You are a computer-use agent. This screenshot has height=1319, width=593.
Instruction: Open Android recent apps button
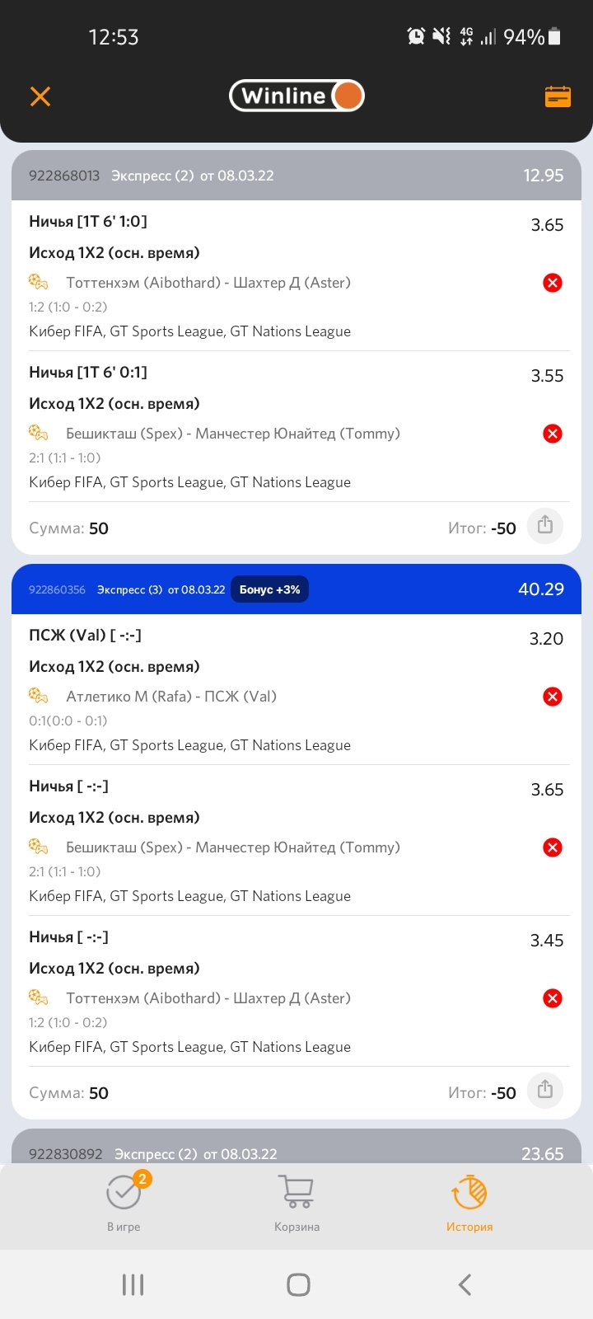[x=133, y=1284]
